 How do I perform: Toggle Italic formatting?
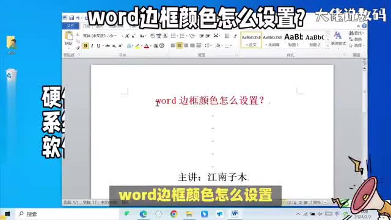pyautogui.click(x=92, y=46)
